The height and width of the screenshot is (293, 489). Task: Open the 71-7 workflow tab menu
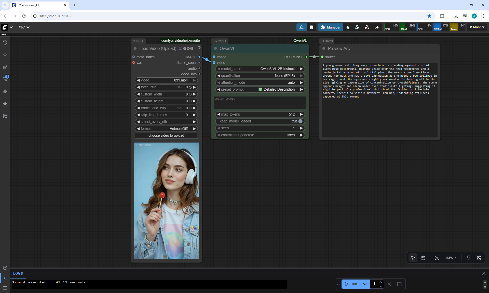(x=24, y=27)
